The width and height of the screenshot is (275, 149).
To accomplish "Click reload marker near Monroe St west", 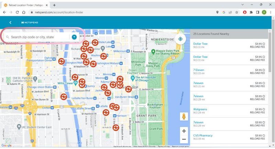I will (75, 77).
